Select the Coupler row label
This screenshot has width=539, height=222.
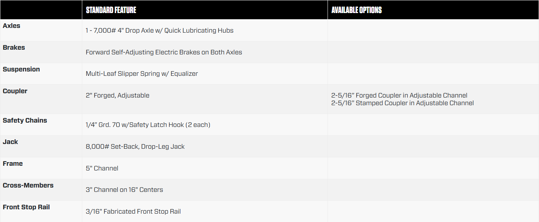[15, 91]
